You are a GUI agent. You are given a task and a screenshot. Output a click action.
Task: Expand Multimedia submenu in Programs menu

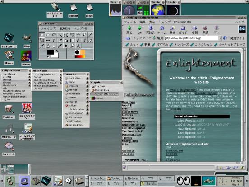[x=77, y=94]
